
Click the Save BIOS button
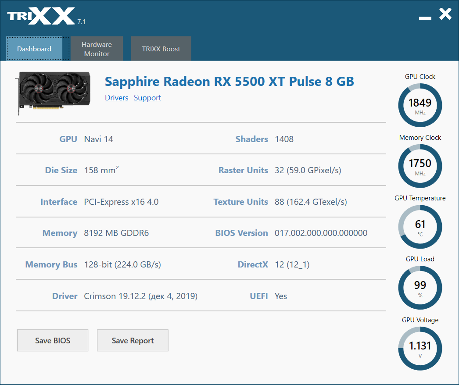53,340
